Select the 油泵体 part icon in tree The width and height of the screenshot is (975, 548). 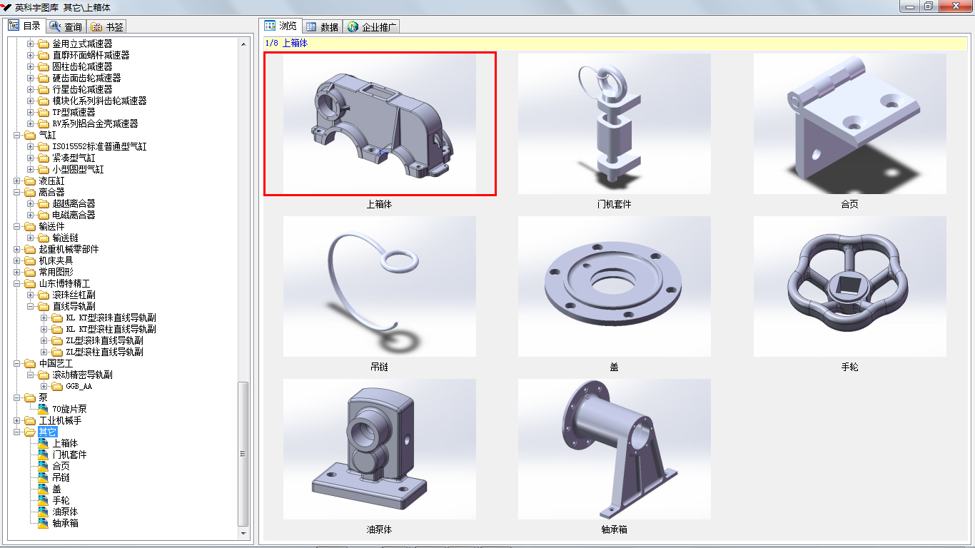[43, 512]
